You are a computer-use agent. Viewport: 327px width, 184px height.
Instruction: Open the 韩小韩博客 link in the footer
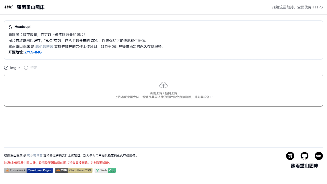(x=35, y=155)
